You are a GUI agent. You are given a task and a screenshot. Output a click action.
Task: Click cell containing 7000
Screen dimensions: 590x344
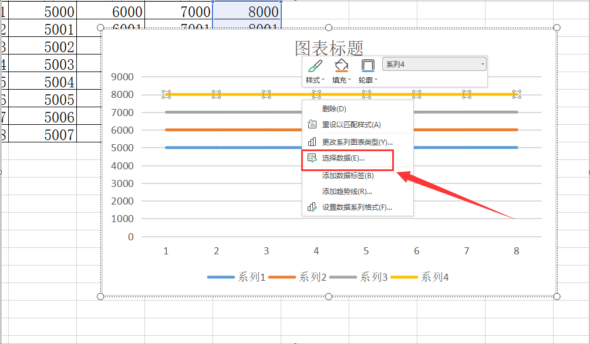pyautogui.click(x=178, y=12)
